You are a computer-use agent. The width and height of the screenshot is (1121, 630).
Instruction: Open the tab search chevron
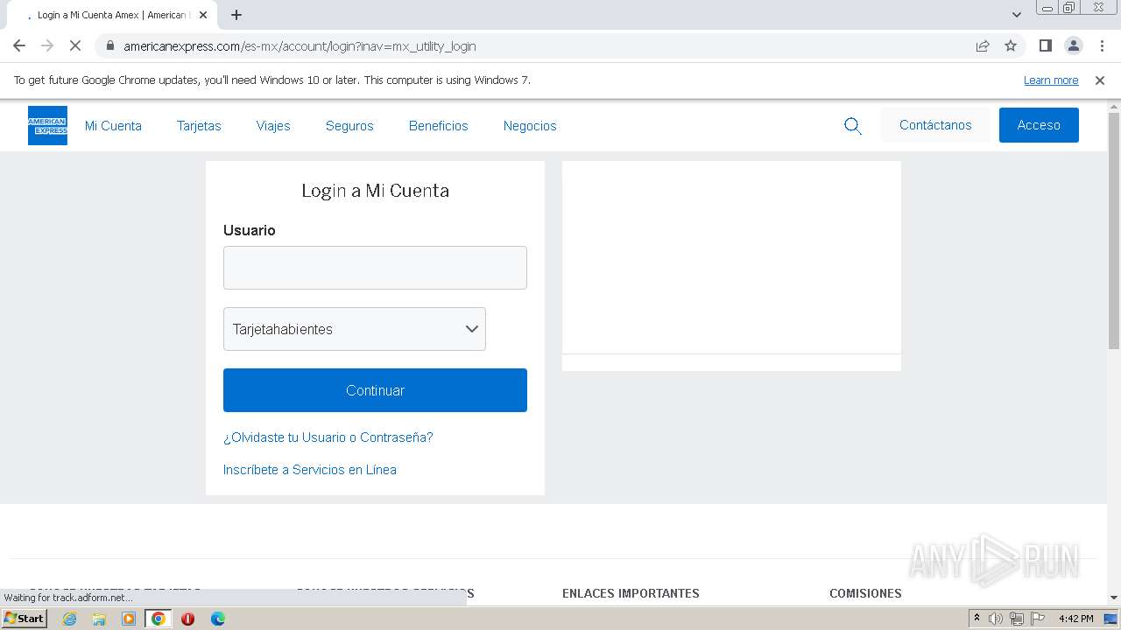click(x=1017, y=15)
